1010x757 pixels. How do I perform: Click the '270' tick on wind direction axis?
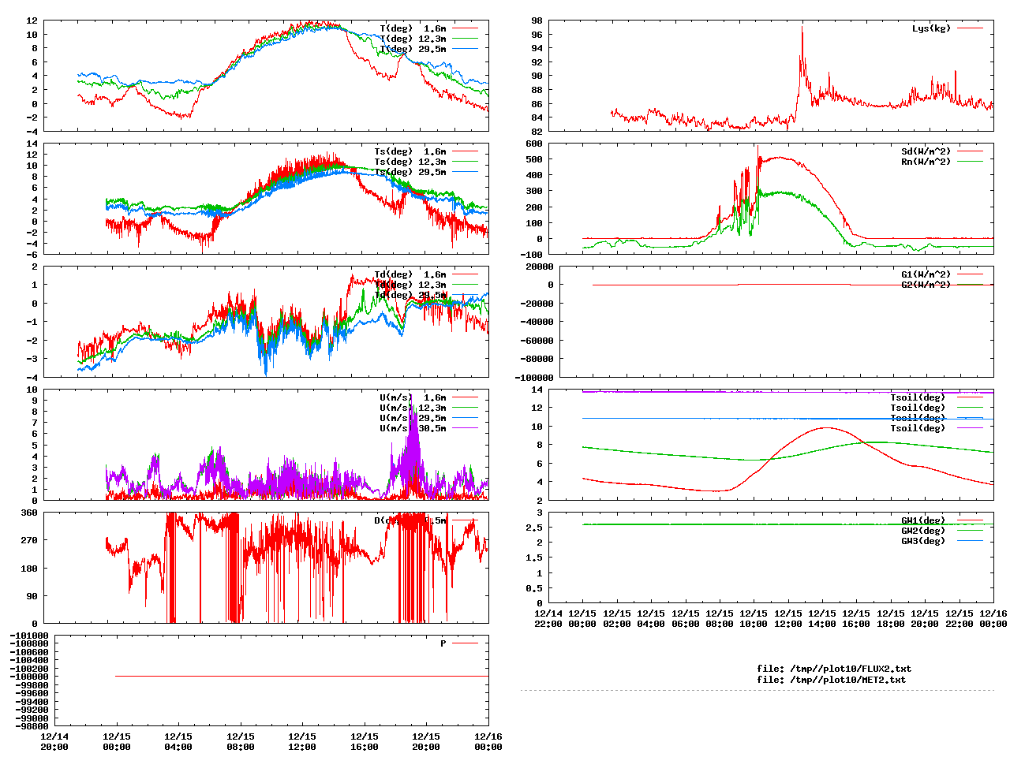click(x=29, y=540)
